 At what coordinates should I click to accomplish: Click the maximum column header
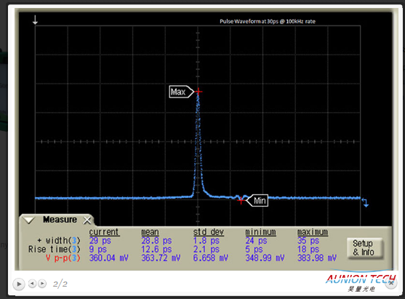click(x=313, y=232)
